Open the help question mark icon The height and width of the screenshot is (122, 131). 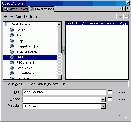[x=123, y=9]
